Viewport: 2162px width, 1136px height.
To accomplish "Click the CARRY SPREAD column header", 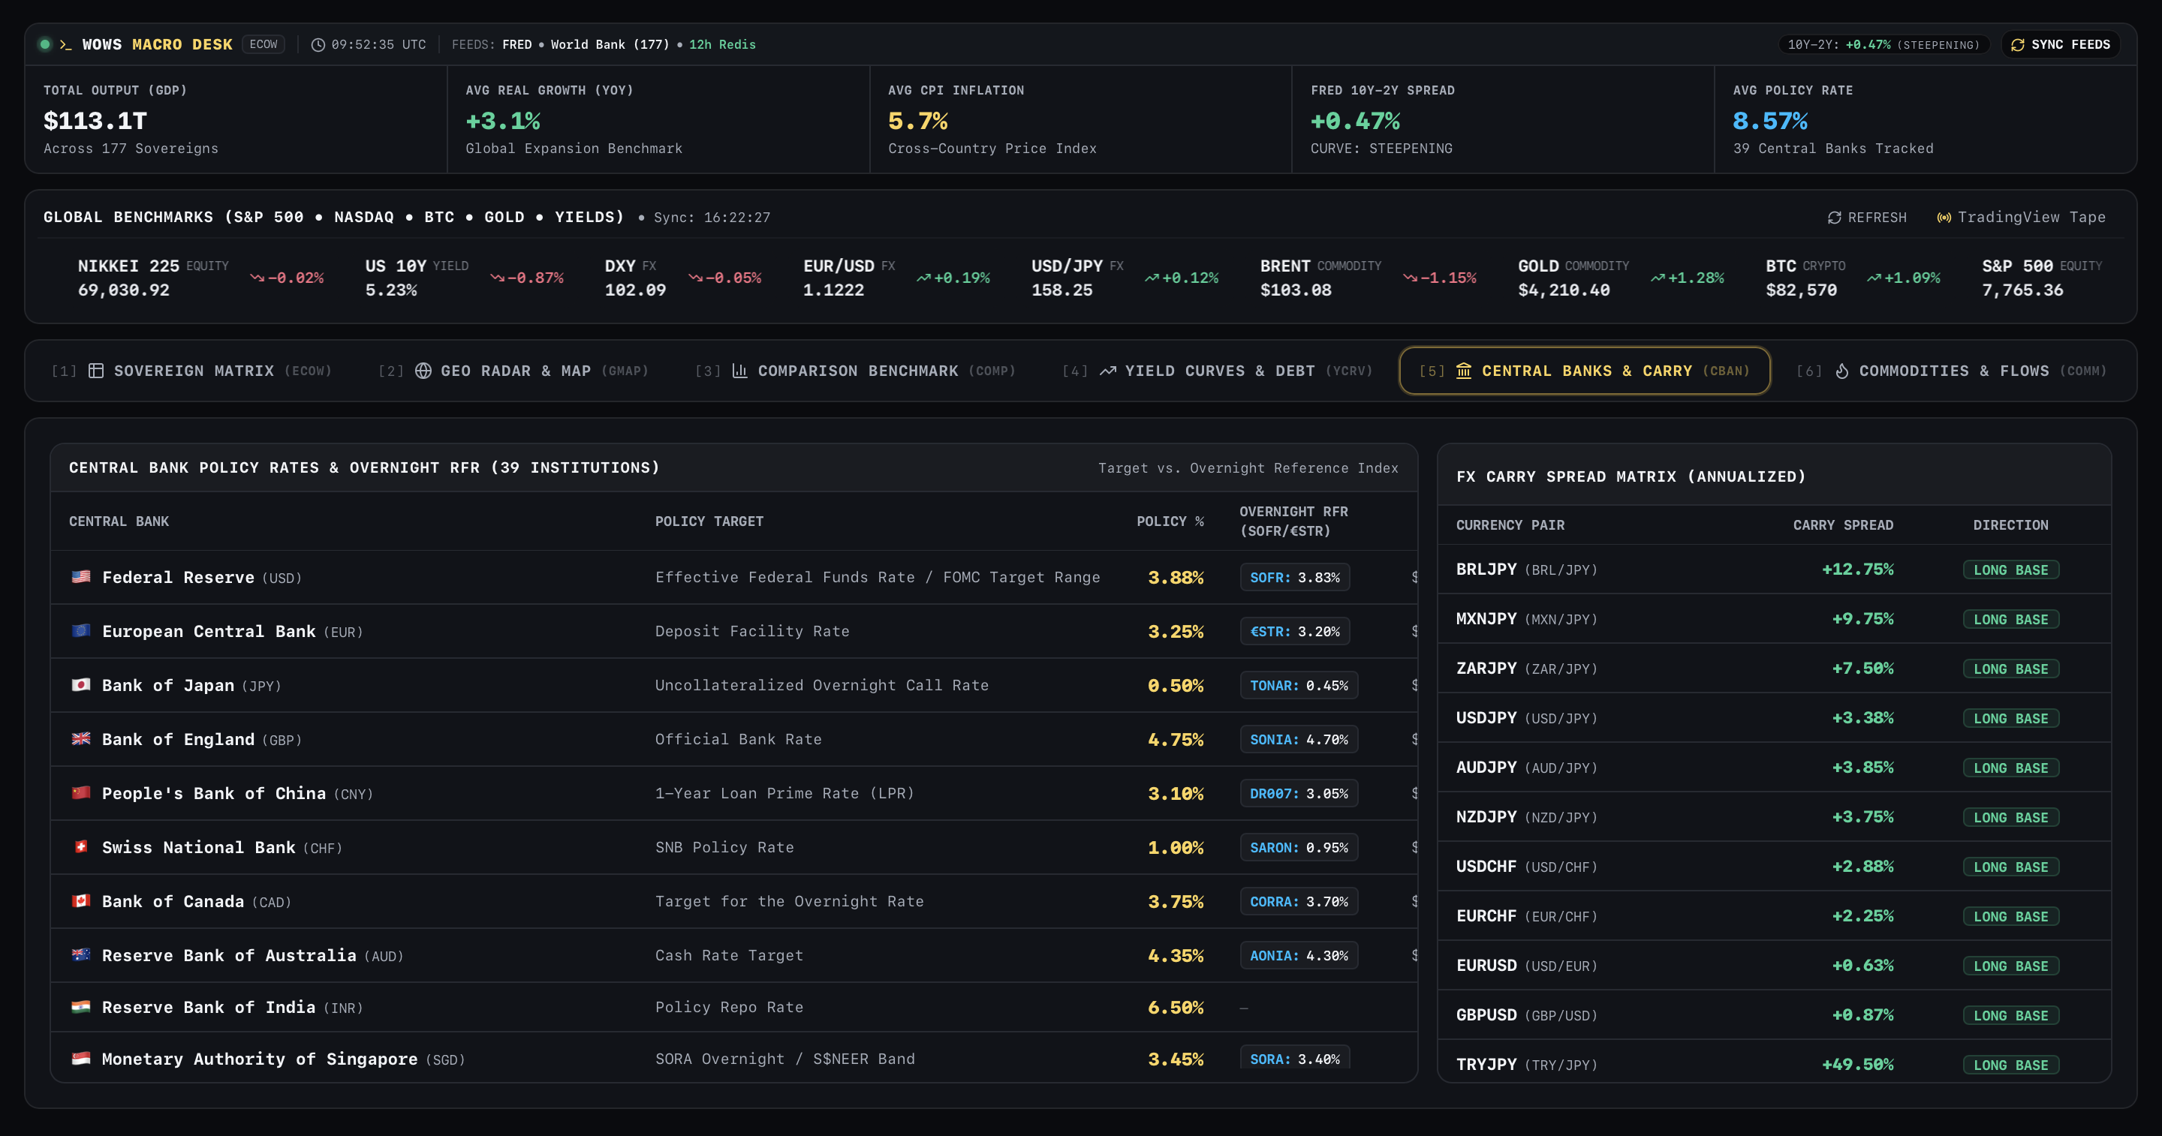I will click(1843, 525).
